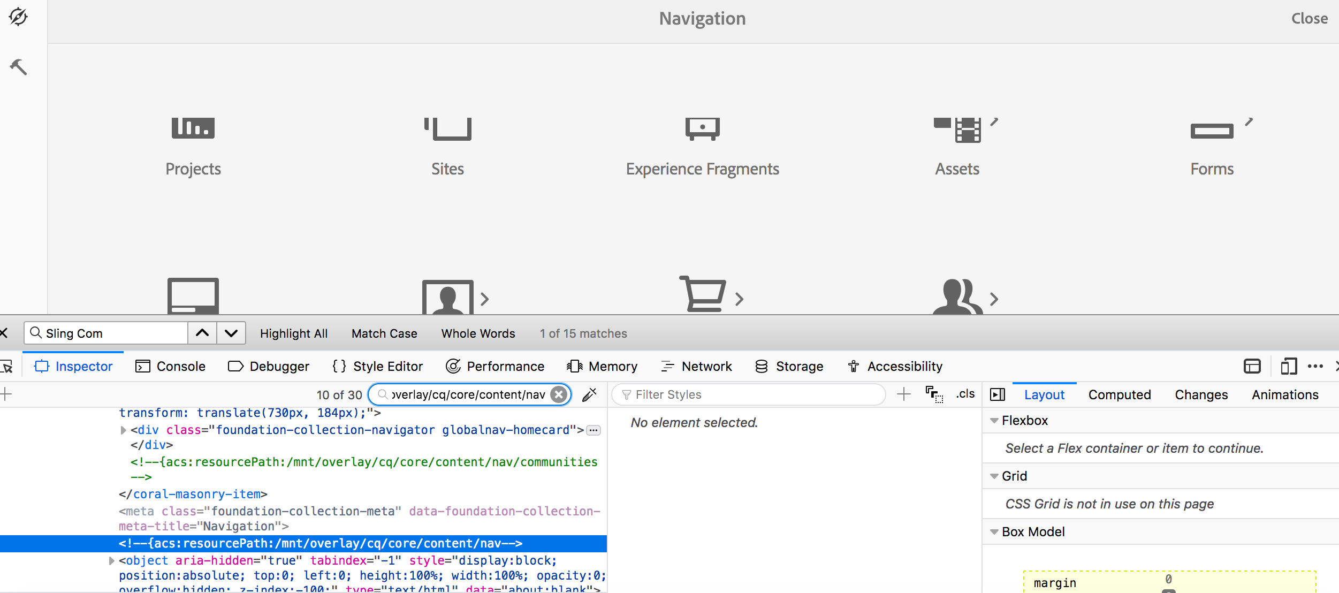Collapse the Box Model section
The width and height of the screenshot is (1339, 593).
point(994,532)
